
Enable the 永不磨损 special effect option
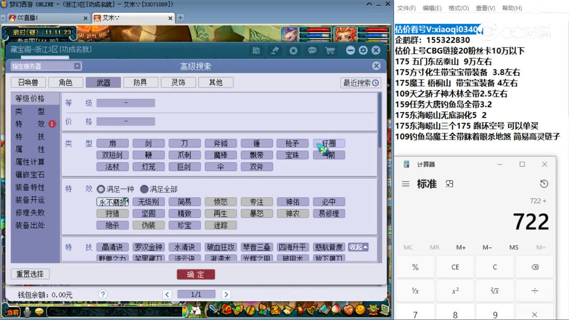(113, 202)
